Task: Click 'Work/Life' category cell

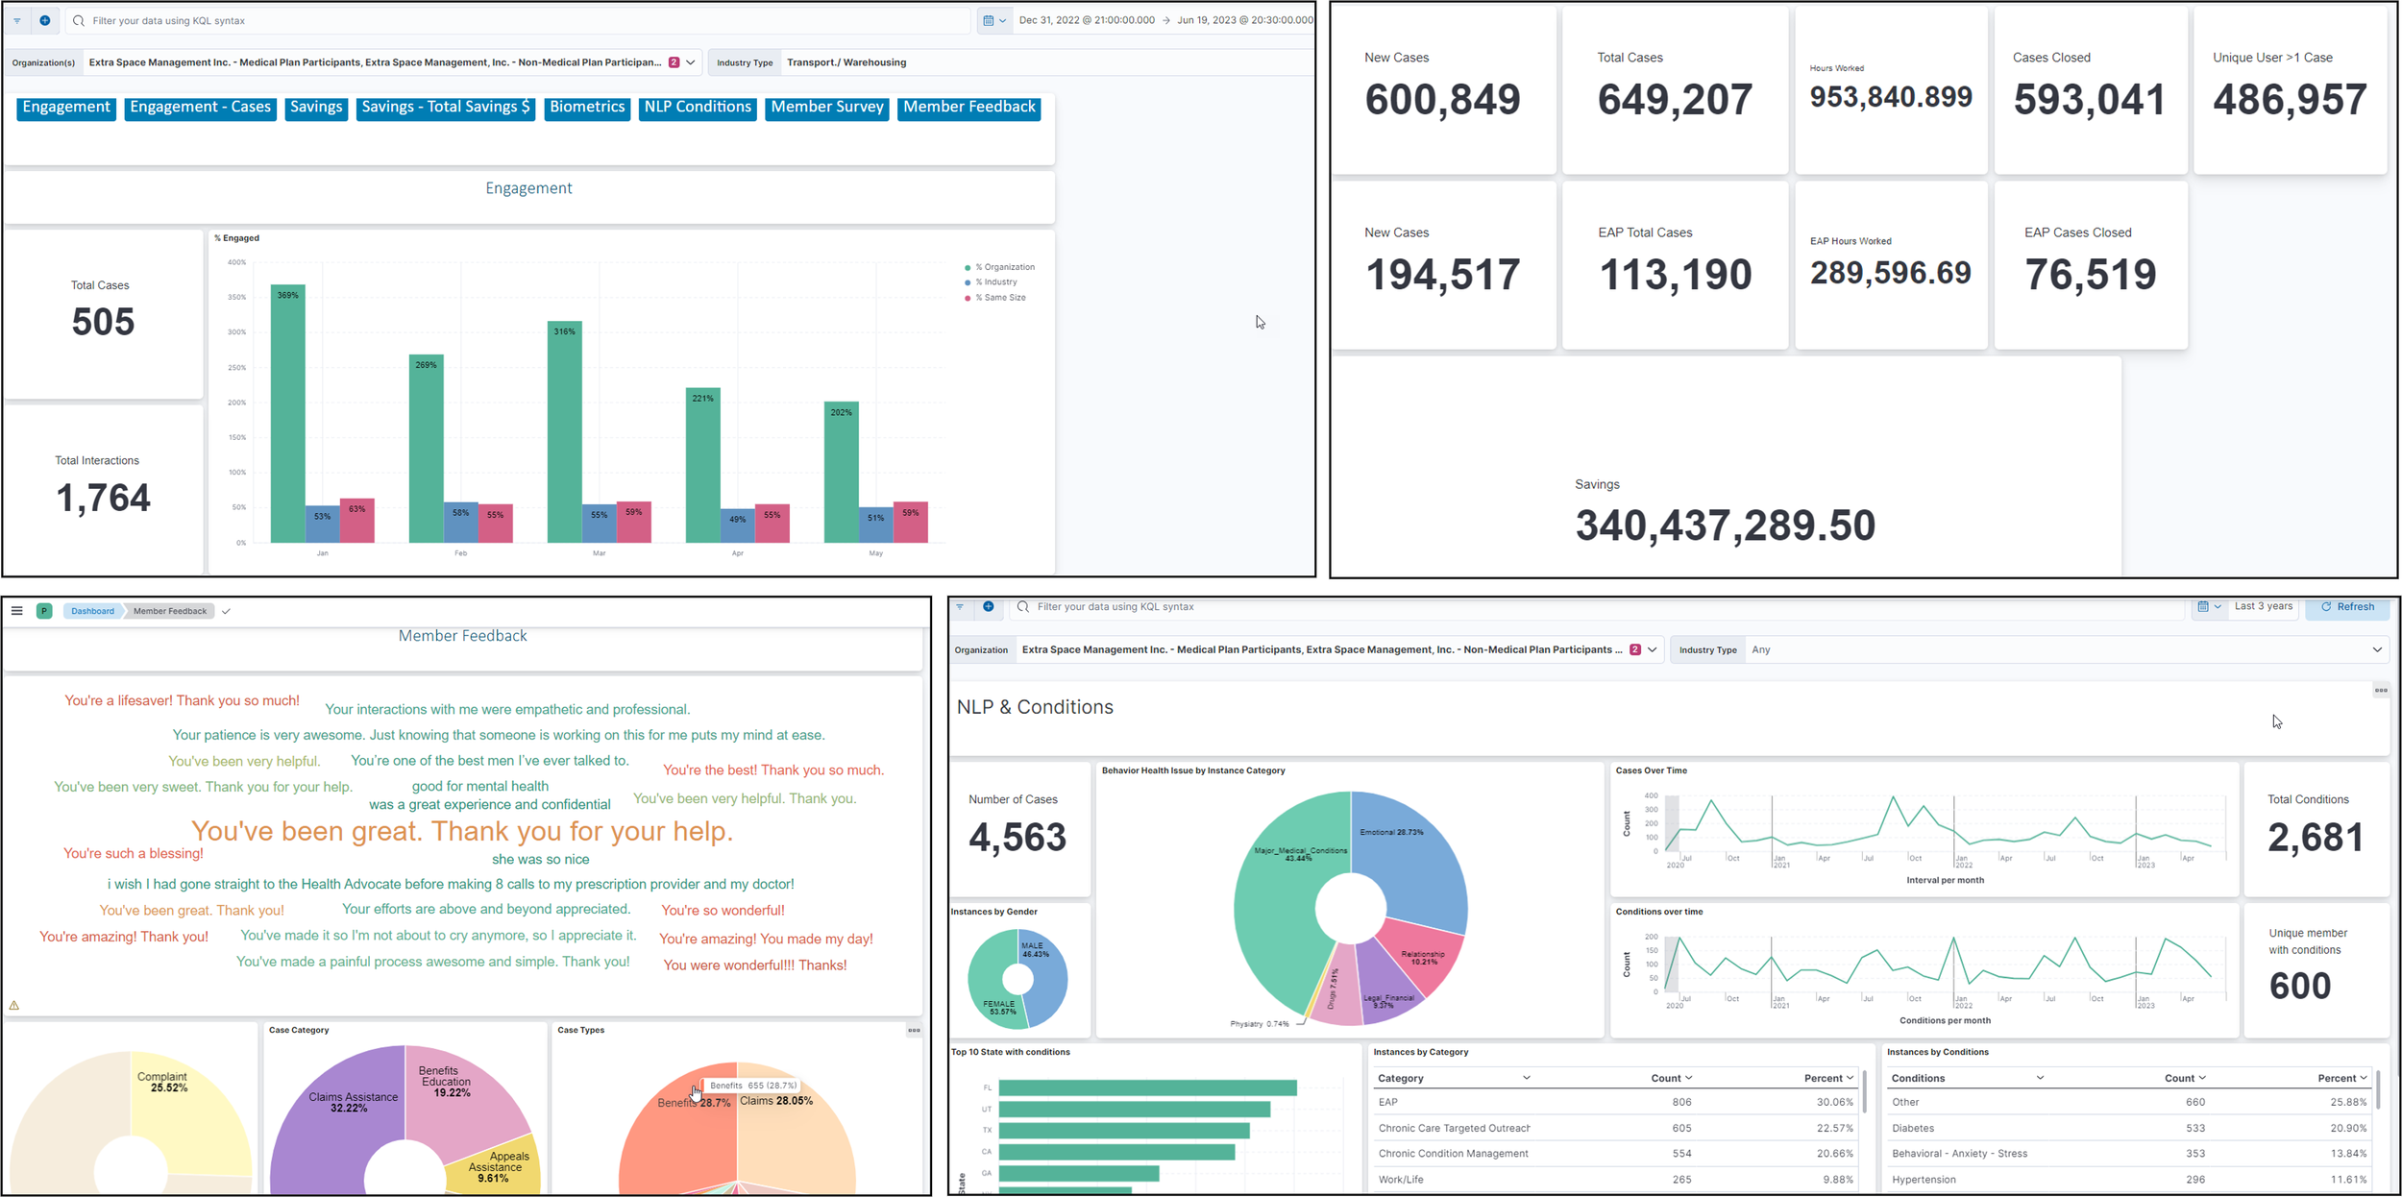Action: (1401, 1180)
